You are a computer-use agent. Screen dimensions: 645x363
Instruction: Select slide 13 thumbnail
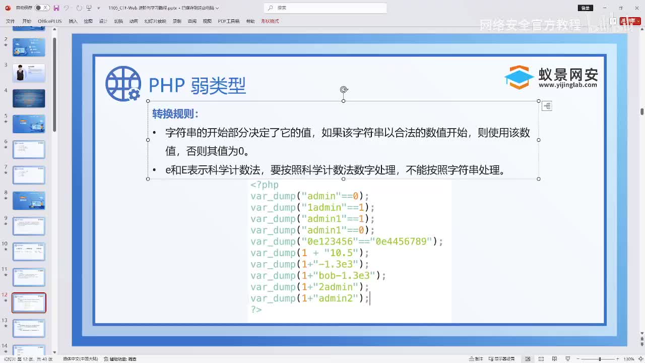pyautogui.click(x=29, y=328)
